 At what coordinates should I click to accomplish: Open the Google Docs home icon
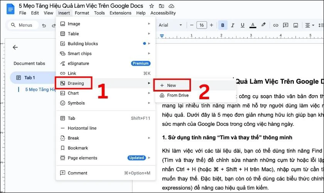coord(10,9)
